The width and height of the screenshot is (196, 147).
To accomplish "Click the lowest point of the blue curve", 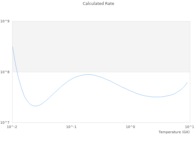I will tap(36, 106).
